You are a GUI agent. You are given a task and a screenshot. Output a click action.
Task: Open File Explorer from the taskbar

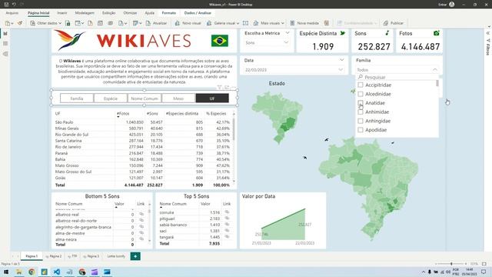coord(18,272)
